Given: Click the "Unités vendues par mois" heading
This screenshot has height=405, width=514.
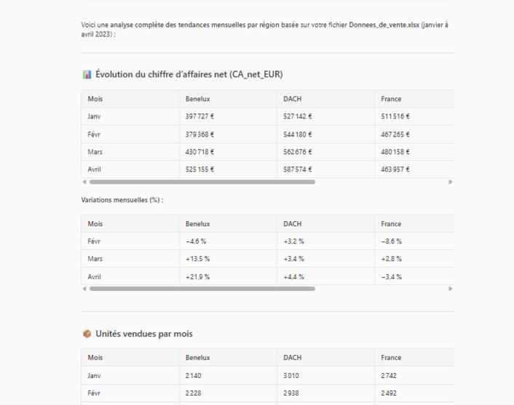Looking at the screenshot, I should click(x=144, y=334).
